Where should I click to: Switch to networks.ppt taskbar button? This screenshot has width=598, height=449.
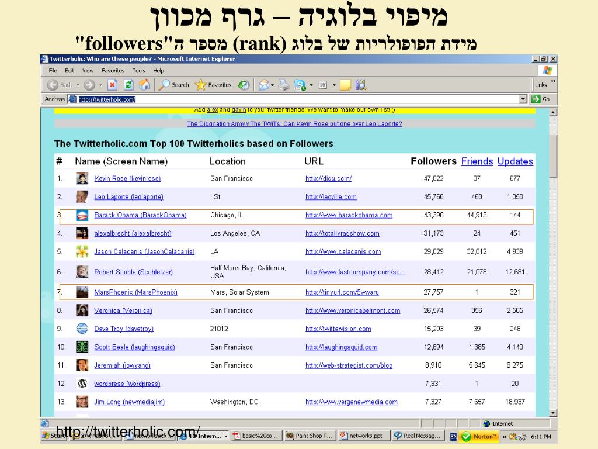pos(364,436)
